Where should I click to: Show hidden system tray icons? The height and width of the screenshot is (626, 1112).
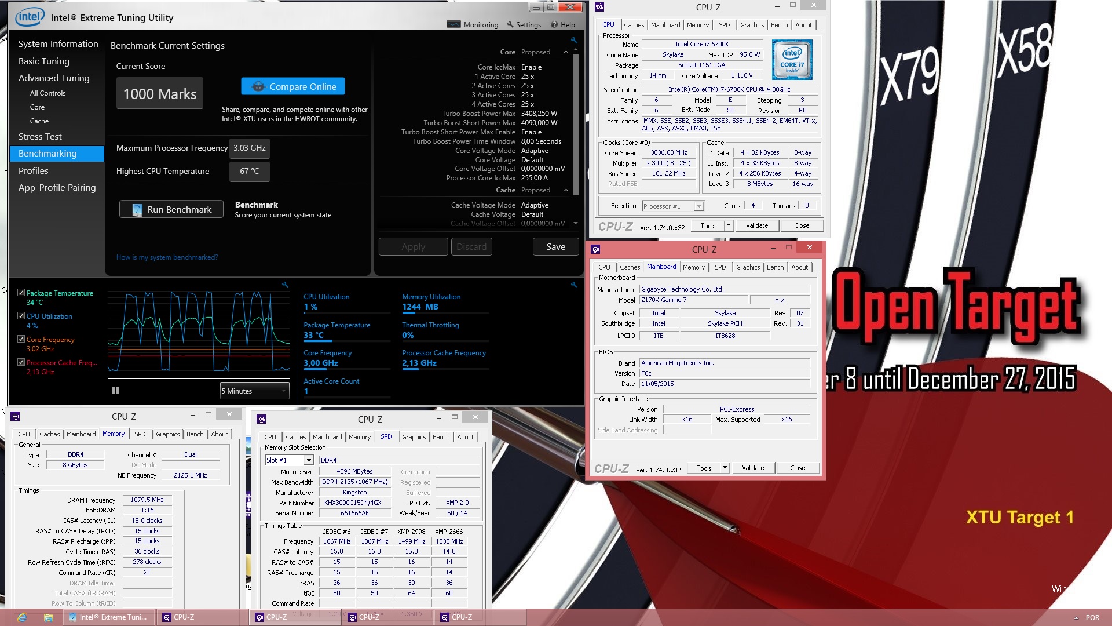[x=1076, y=618]
